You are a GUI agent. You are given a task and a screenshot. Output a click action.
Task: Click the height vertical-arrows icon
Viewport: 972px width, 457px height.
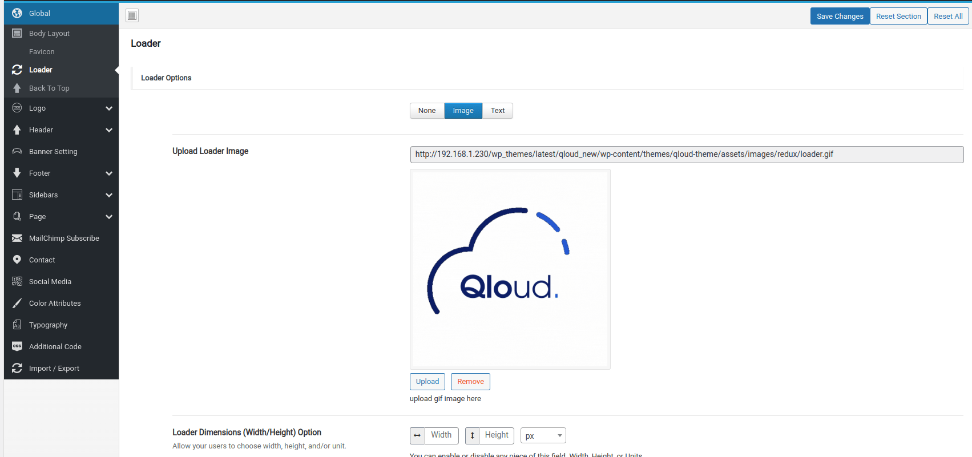pyautogui.click(x=473, y=435)
